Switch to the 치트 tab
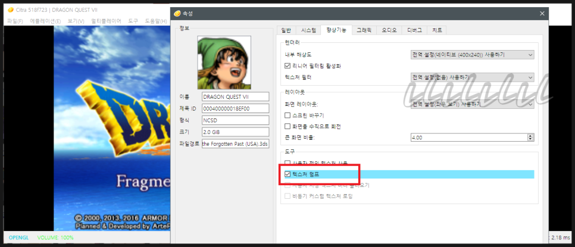 [437, 30]
